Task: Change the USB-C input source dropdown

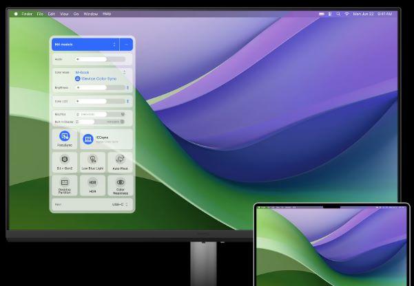Action: [x=119, y=204]
